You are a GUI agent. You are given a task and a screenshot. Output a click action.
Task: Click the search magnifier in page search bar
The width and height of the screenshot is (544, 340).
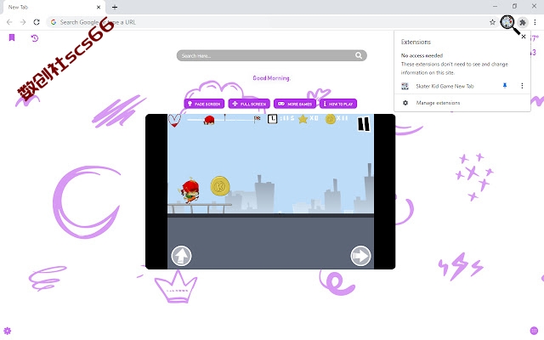tap(359, 55)
